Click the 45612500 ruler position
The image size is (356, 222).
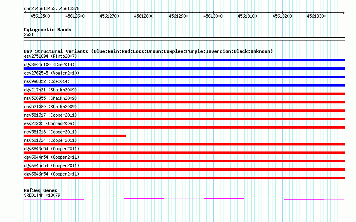pos(40,16)
